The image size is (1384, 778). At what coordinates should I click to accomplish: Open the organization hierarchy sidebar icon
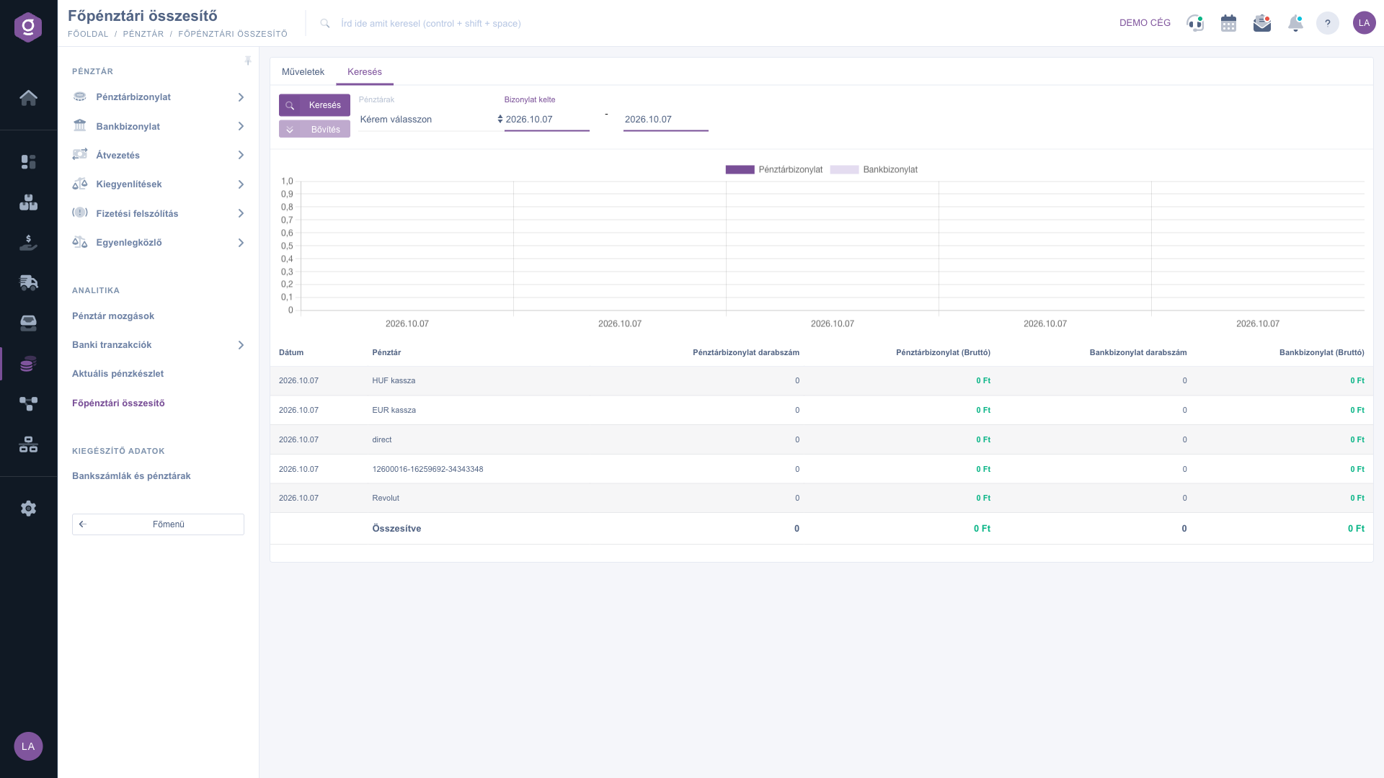(x=28, y=444)
